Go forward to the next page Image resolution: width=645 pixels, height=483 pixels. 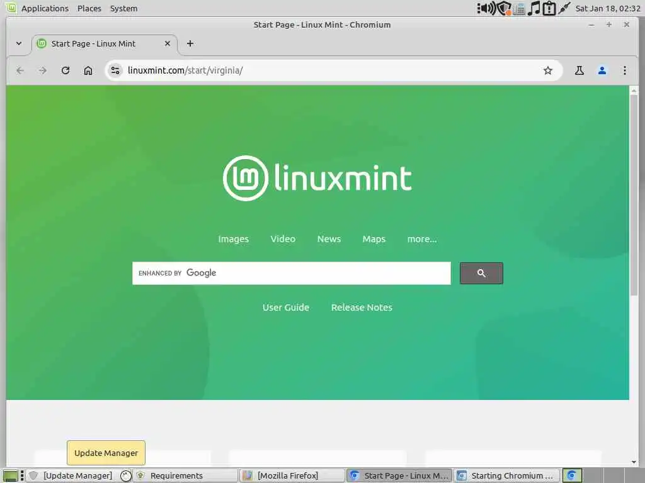(x=42, y=70)
